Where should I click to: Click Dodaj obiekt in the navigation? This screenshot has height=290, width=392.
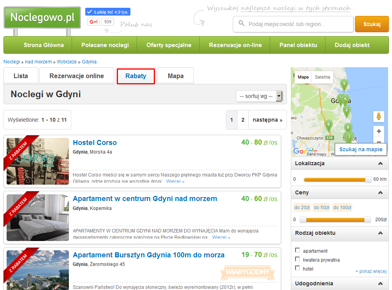pos(352,45)
